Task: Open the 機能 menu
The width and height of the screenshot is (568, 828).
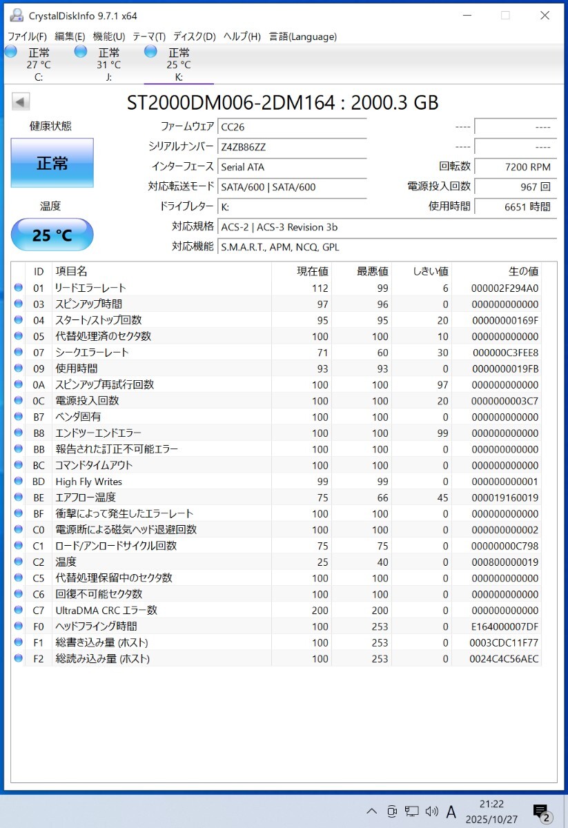Action: 108,36
